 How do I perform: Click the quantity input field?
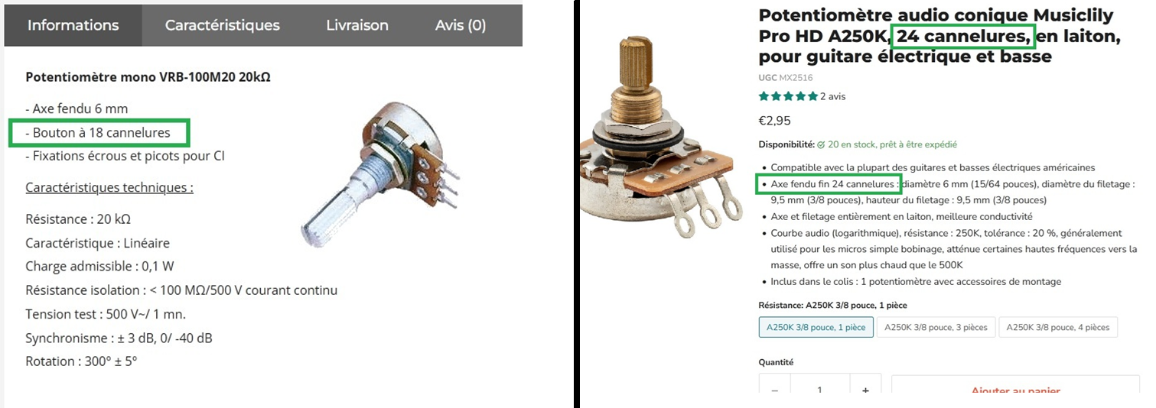819,390
